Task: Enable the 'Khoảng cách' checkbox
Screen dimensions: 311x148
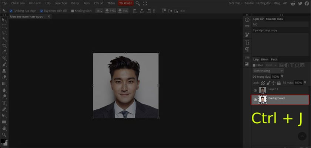Action: click(x=73, y=11)
